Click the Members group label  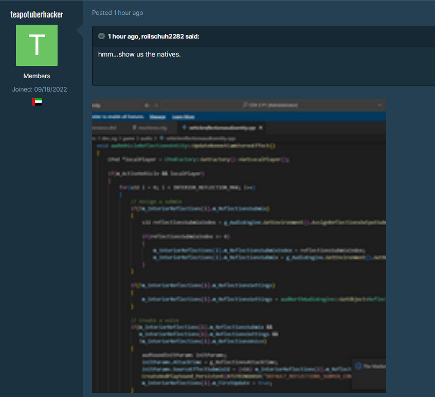pyautogui.click(x=37, y=76)
